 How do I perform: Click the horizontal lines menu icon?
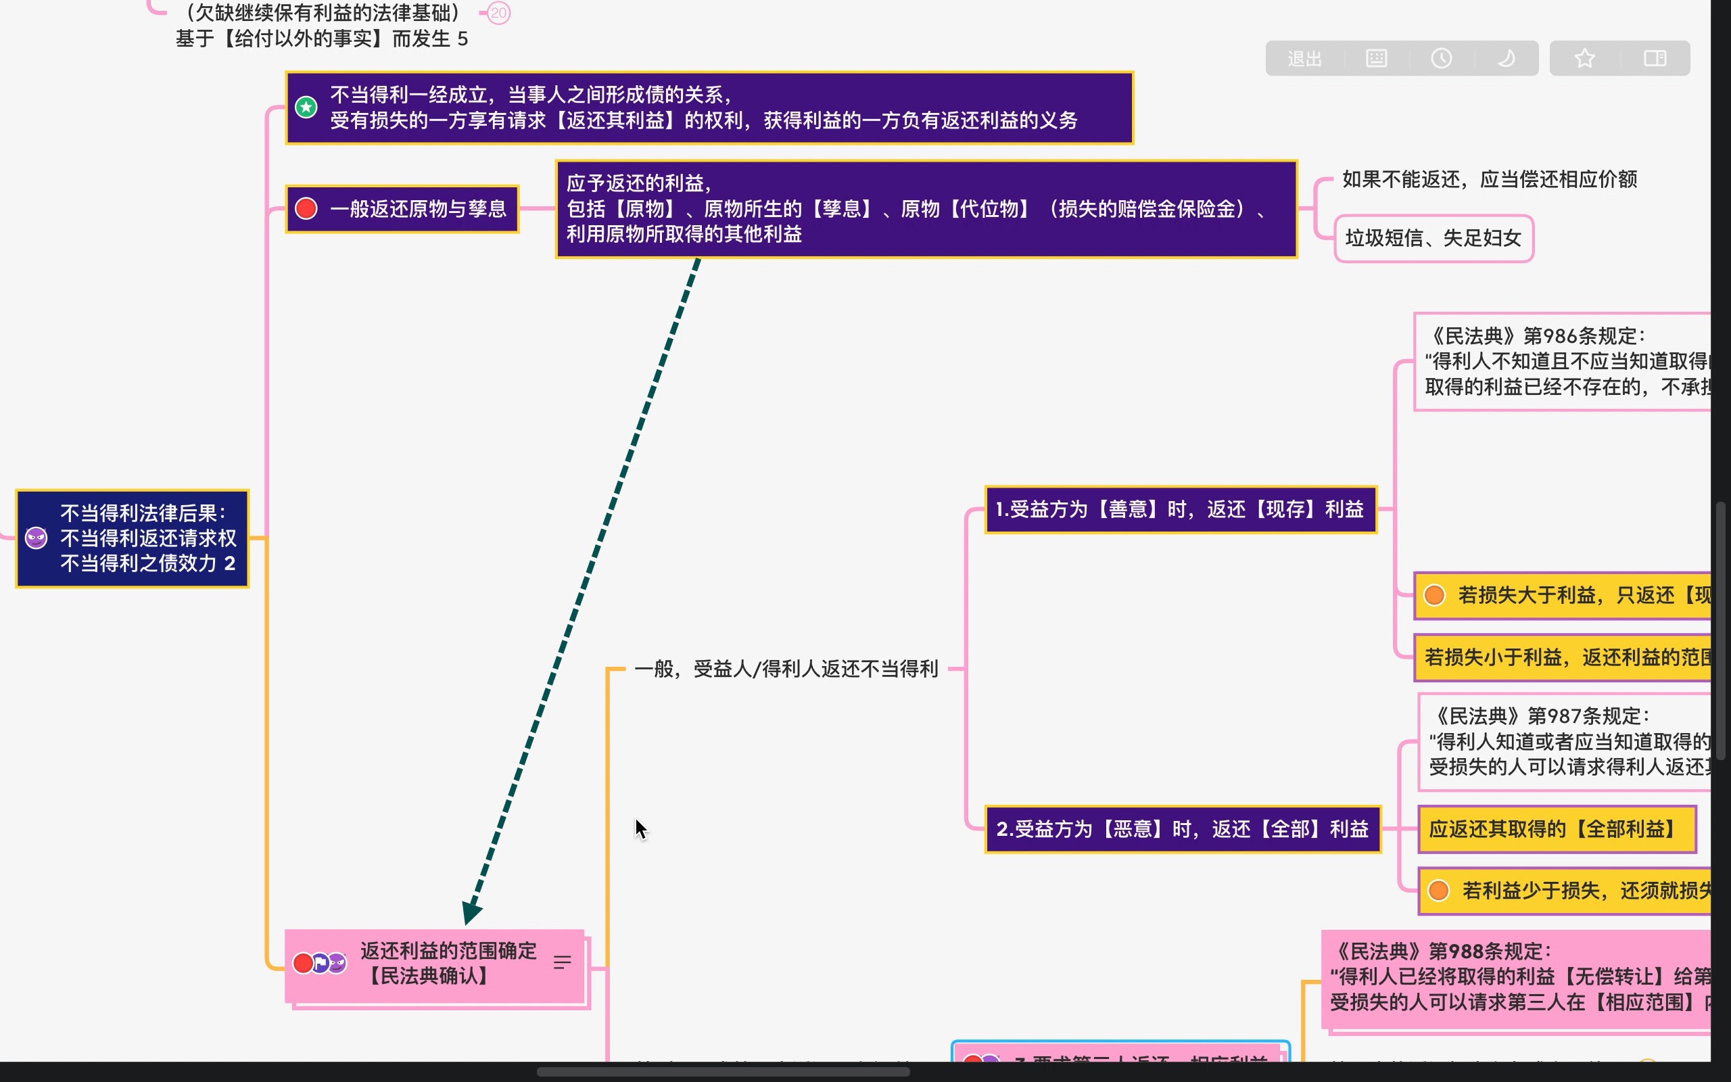[562, 962]
